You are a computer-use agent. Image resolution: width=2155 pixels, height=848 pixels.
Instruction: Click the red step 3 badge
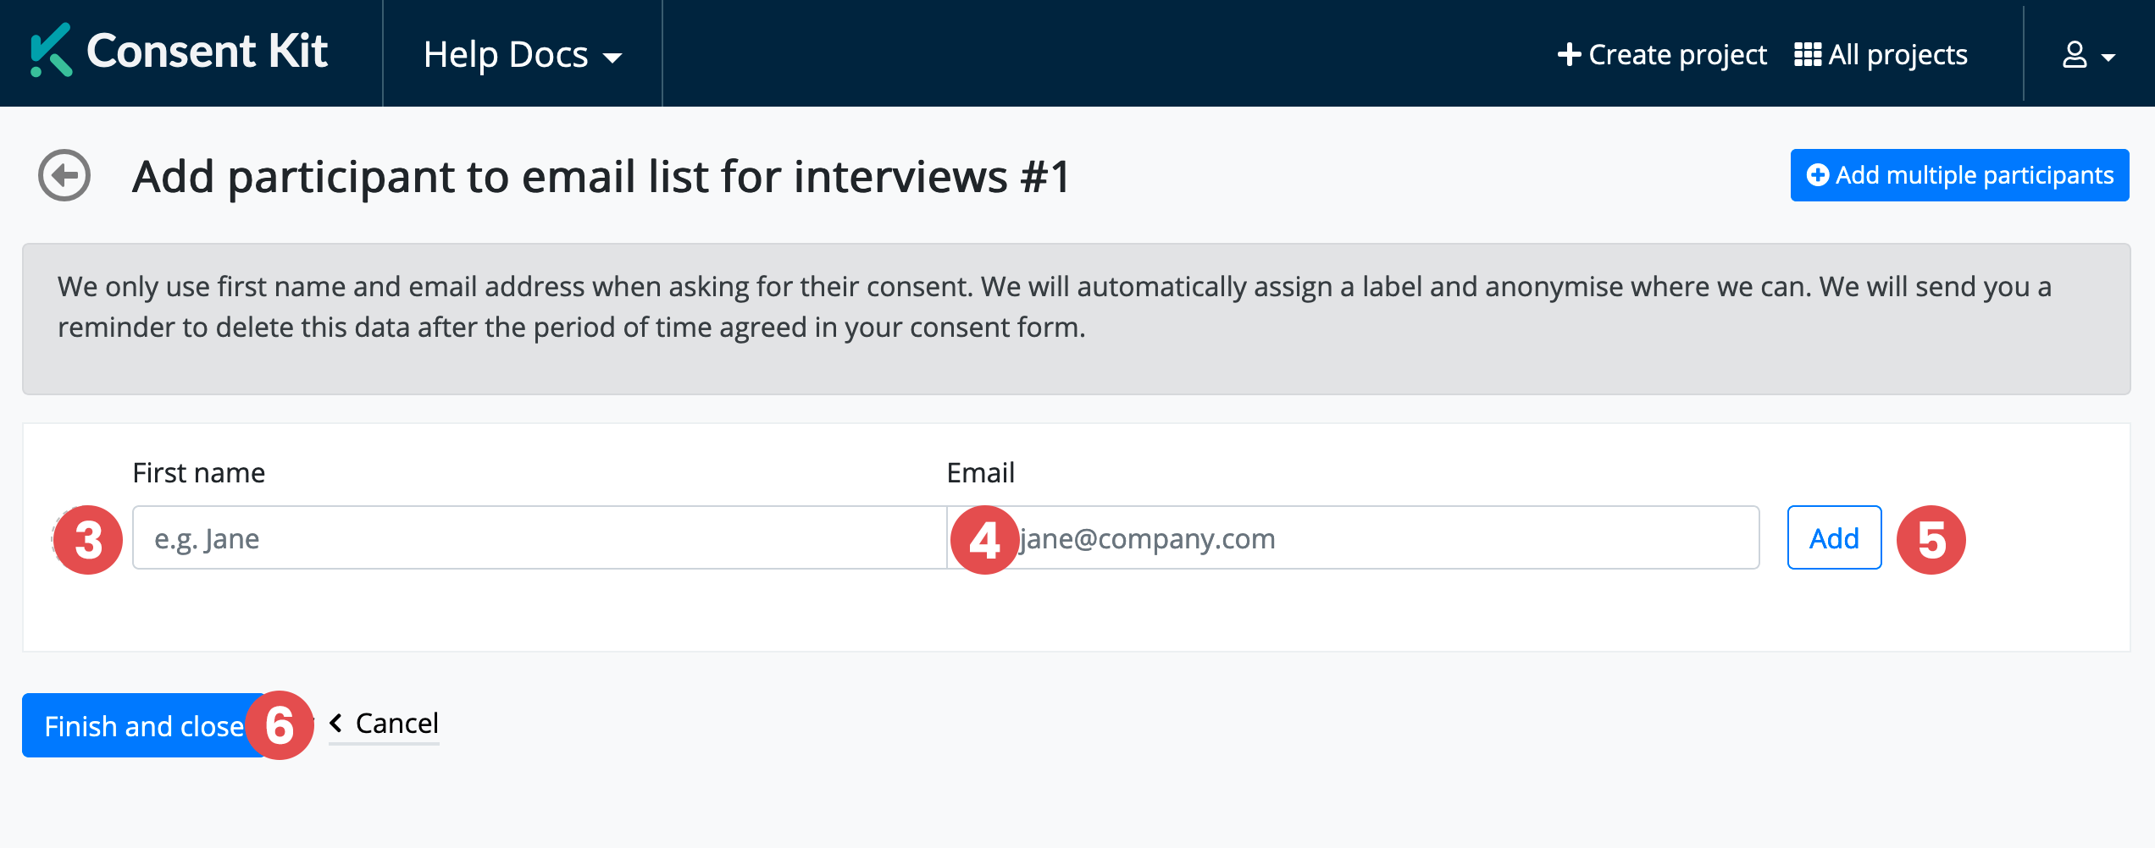click(88, 540)
